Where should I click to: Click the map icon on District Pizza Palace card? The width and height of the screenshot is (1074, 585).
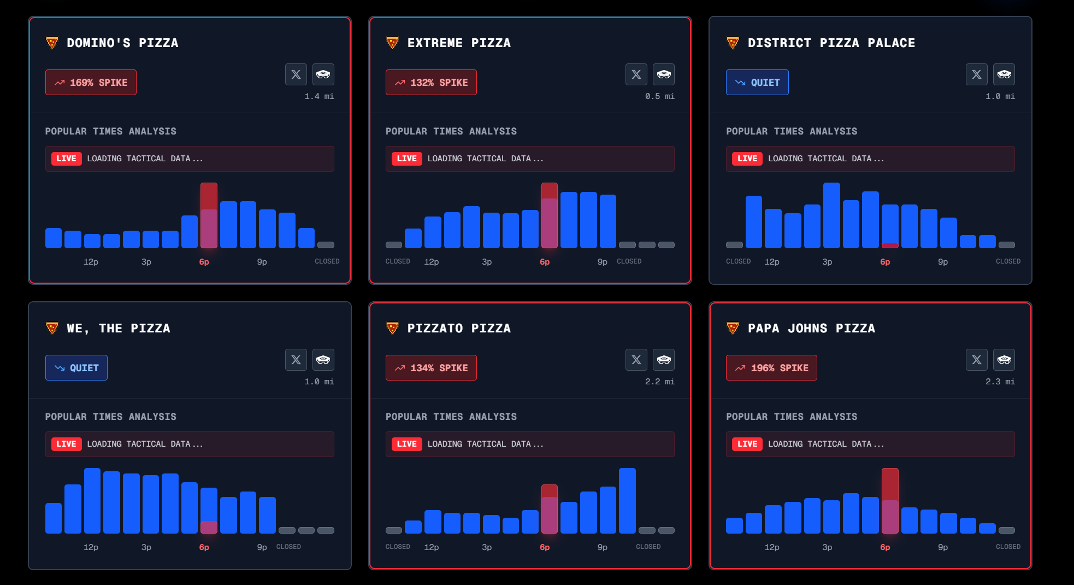coord(1004,74)
